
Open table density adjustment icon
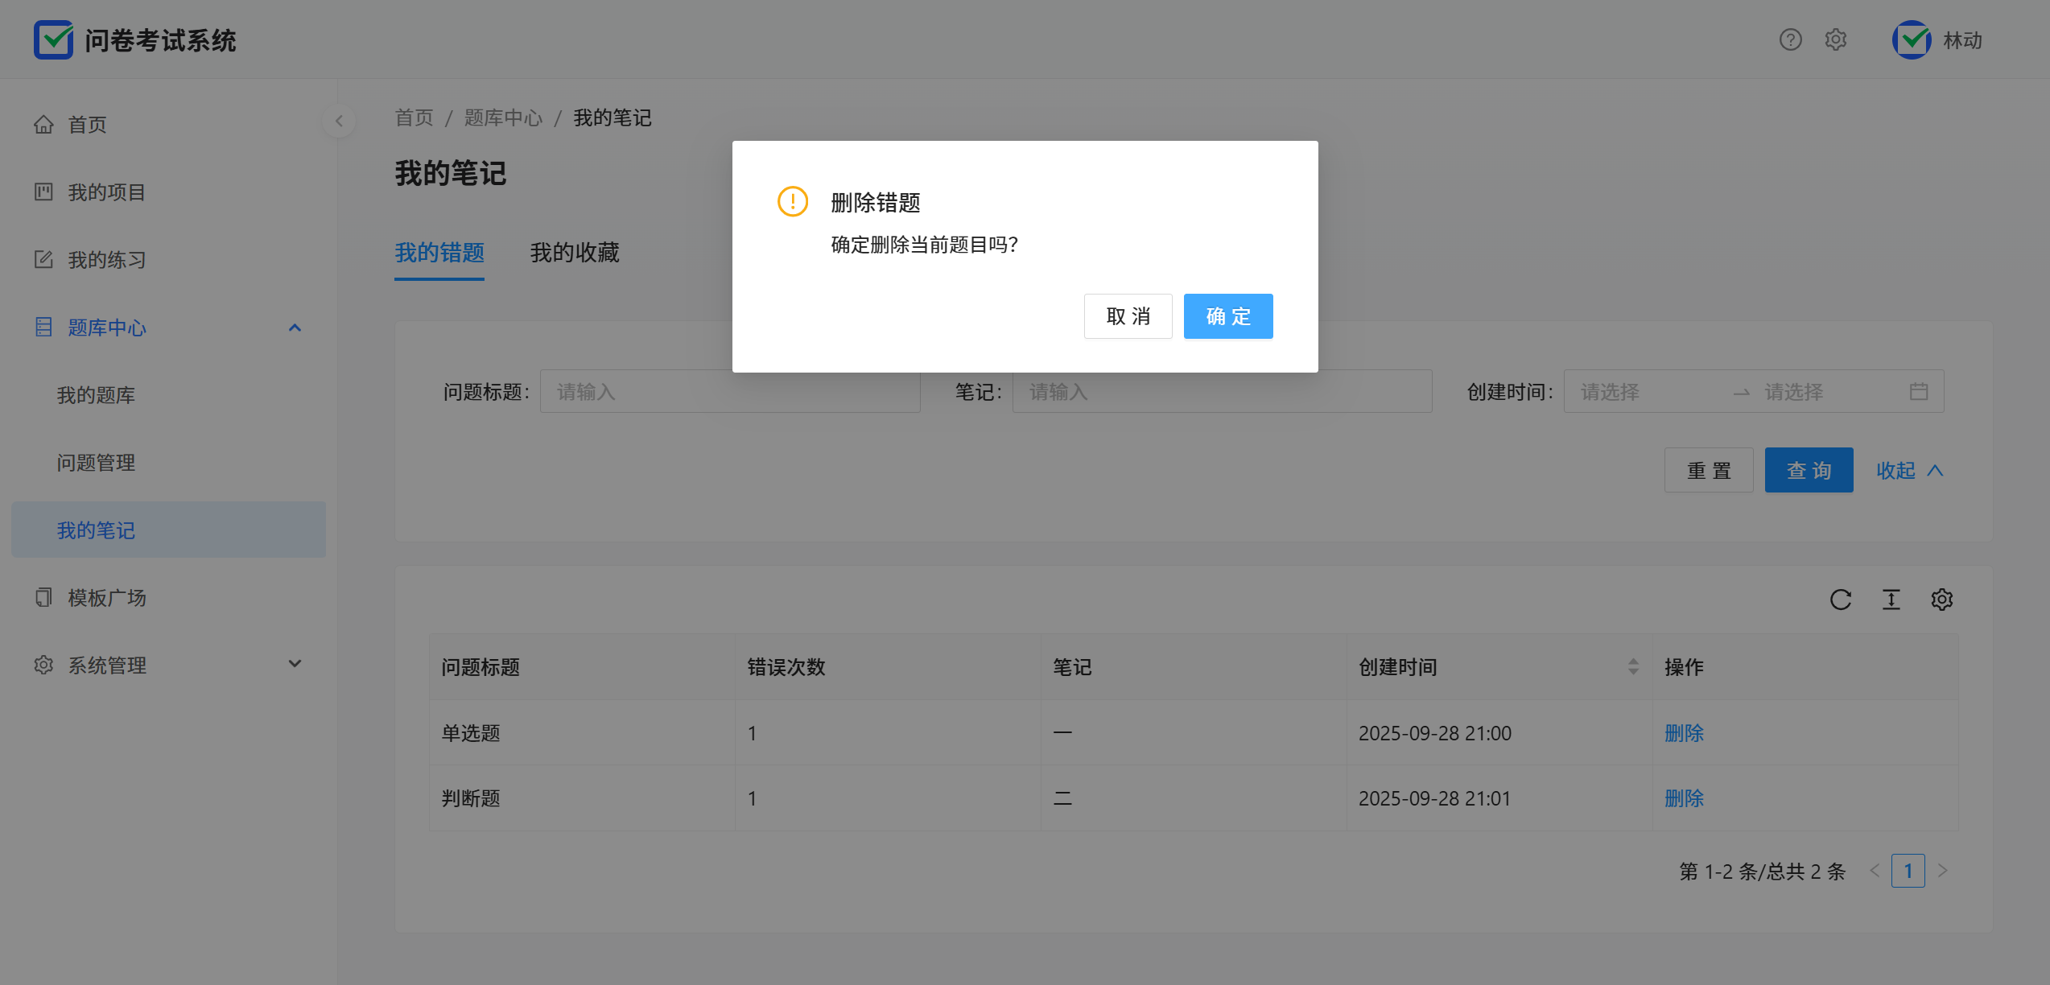pos(1891,600)
